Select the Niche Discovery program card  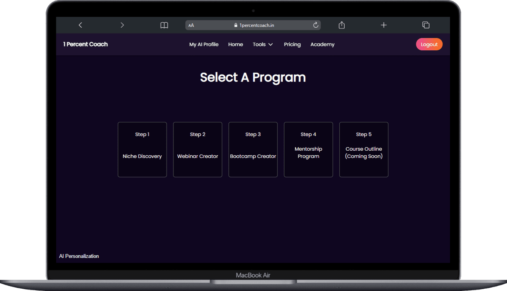(x=142, y=150)
